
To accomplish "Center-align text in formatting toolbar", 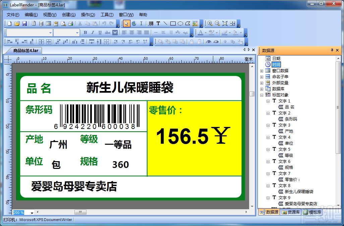I will tap(132, 33).
